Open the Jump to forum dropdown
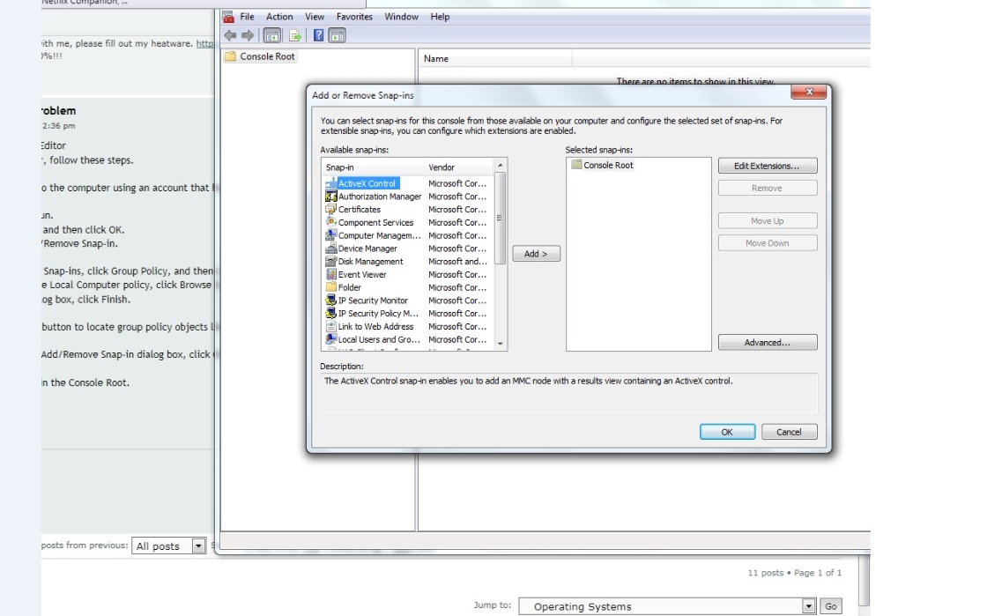This screenshot has height=616, width=987. [809, 606]
